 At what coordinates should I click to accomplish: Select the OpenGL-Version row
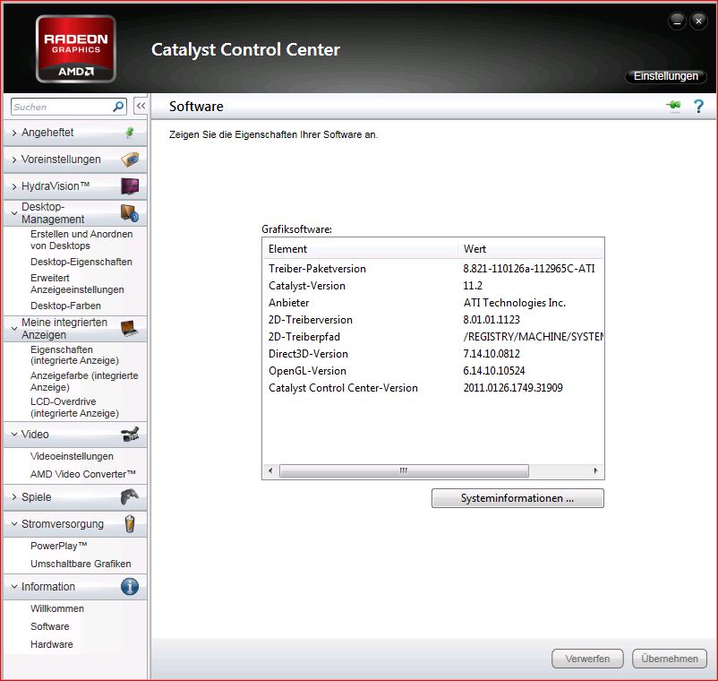coord(433,370)
